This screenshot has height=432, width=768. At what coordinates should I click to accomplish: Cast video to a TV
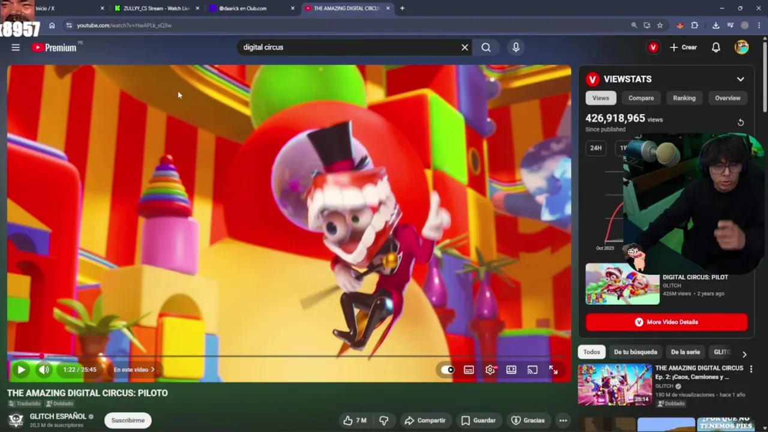click(532, 370)
